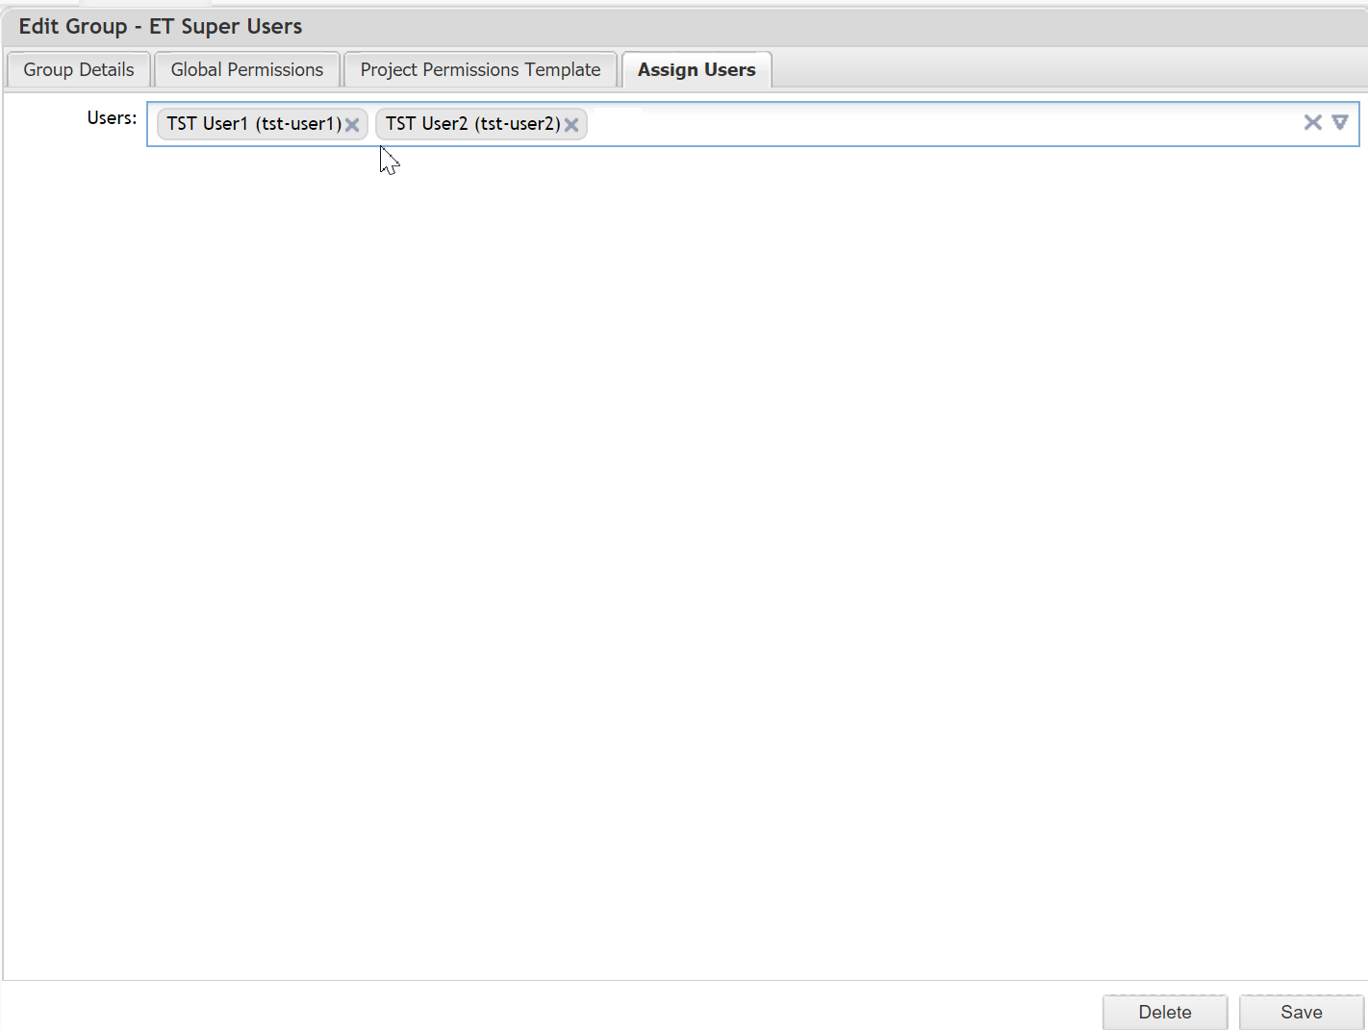Viewport: 1368px width, 1030px height.
Task: Open the Global Permissions tab
Action: click(x=247, y=70)
